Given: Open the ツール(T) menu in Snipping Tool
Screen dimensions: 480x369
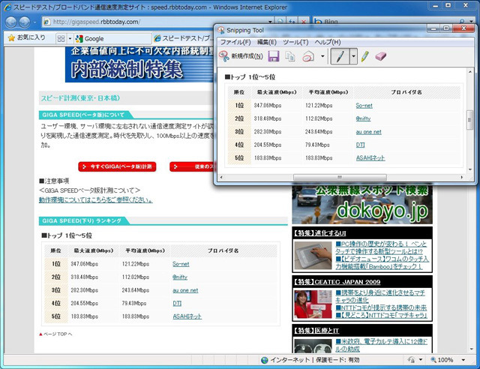Looking at the screenshot, I should (x=295, y=42).
